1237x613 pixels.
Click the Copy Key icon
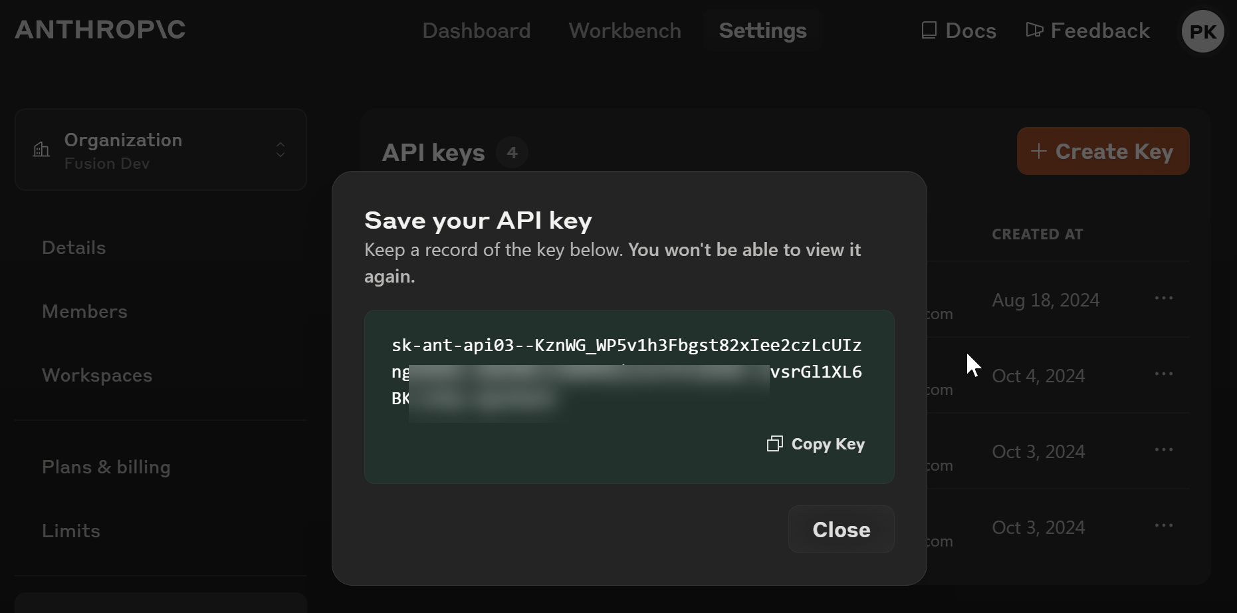coord(775,443)
